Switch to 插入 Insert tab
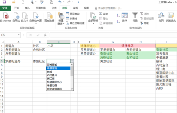Viewport: 177px width, 113px height. click(27, 8)
